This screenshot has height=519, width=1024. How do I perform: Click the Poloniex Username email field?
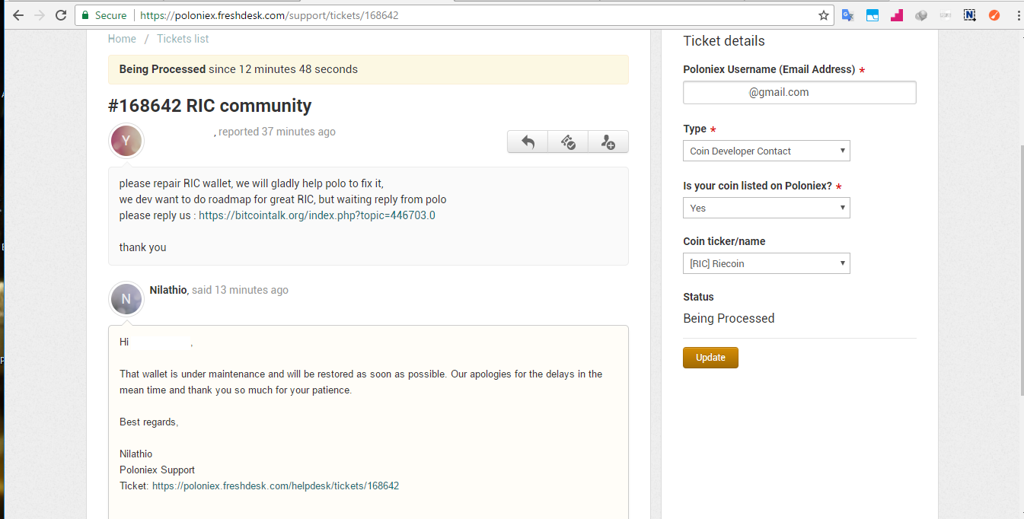click(799, 93)
